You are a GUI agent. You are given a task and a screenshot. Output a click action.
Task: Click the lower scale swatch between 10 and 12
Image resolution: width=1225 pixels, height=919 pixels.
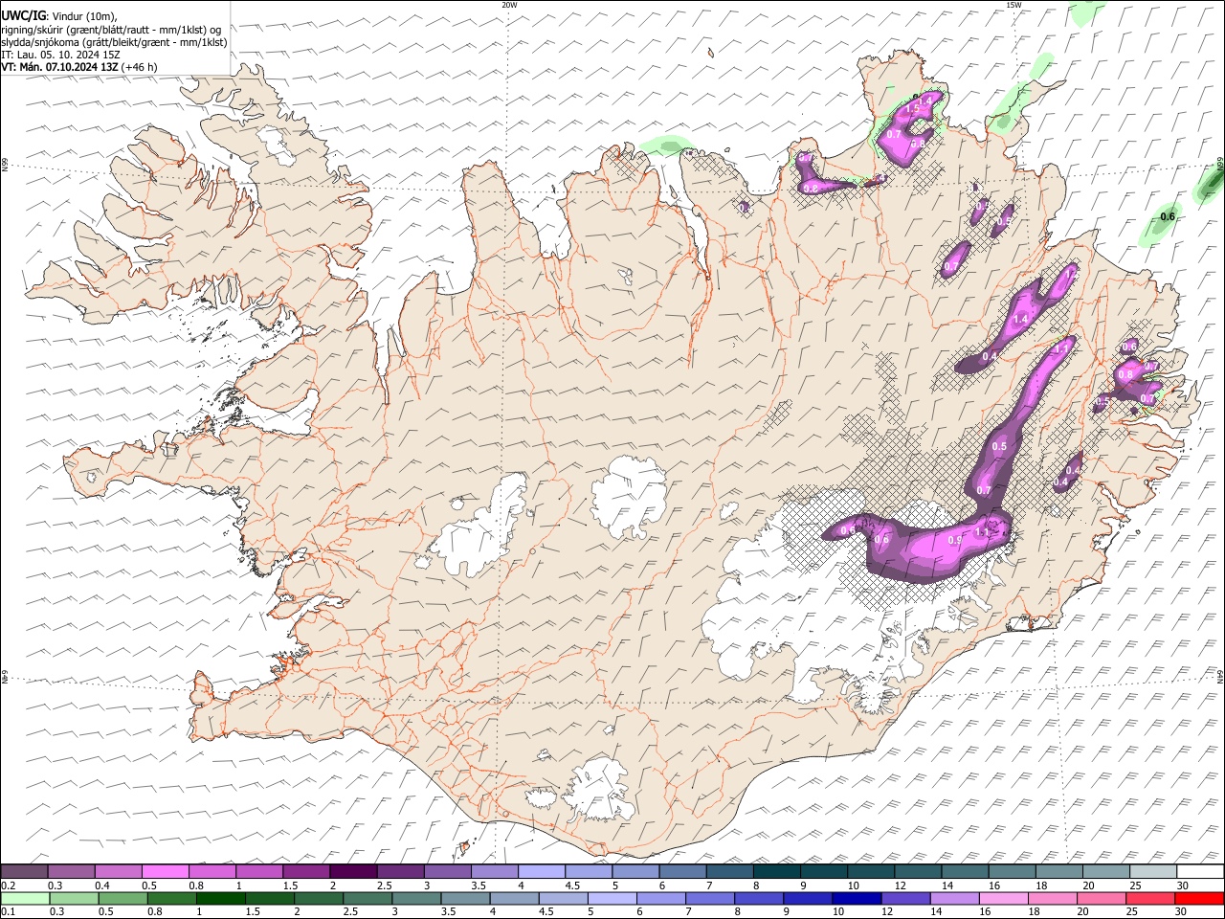[857, 898]
